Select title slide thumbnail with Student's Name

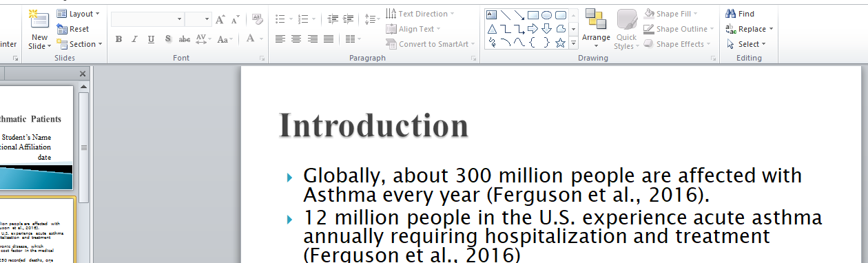pyautogui.click(x=36, y=138)
